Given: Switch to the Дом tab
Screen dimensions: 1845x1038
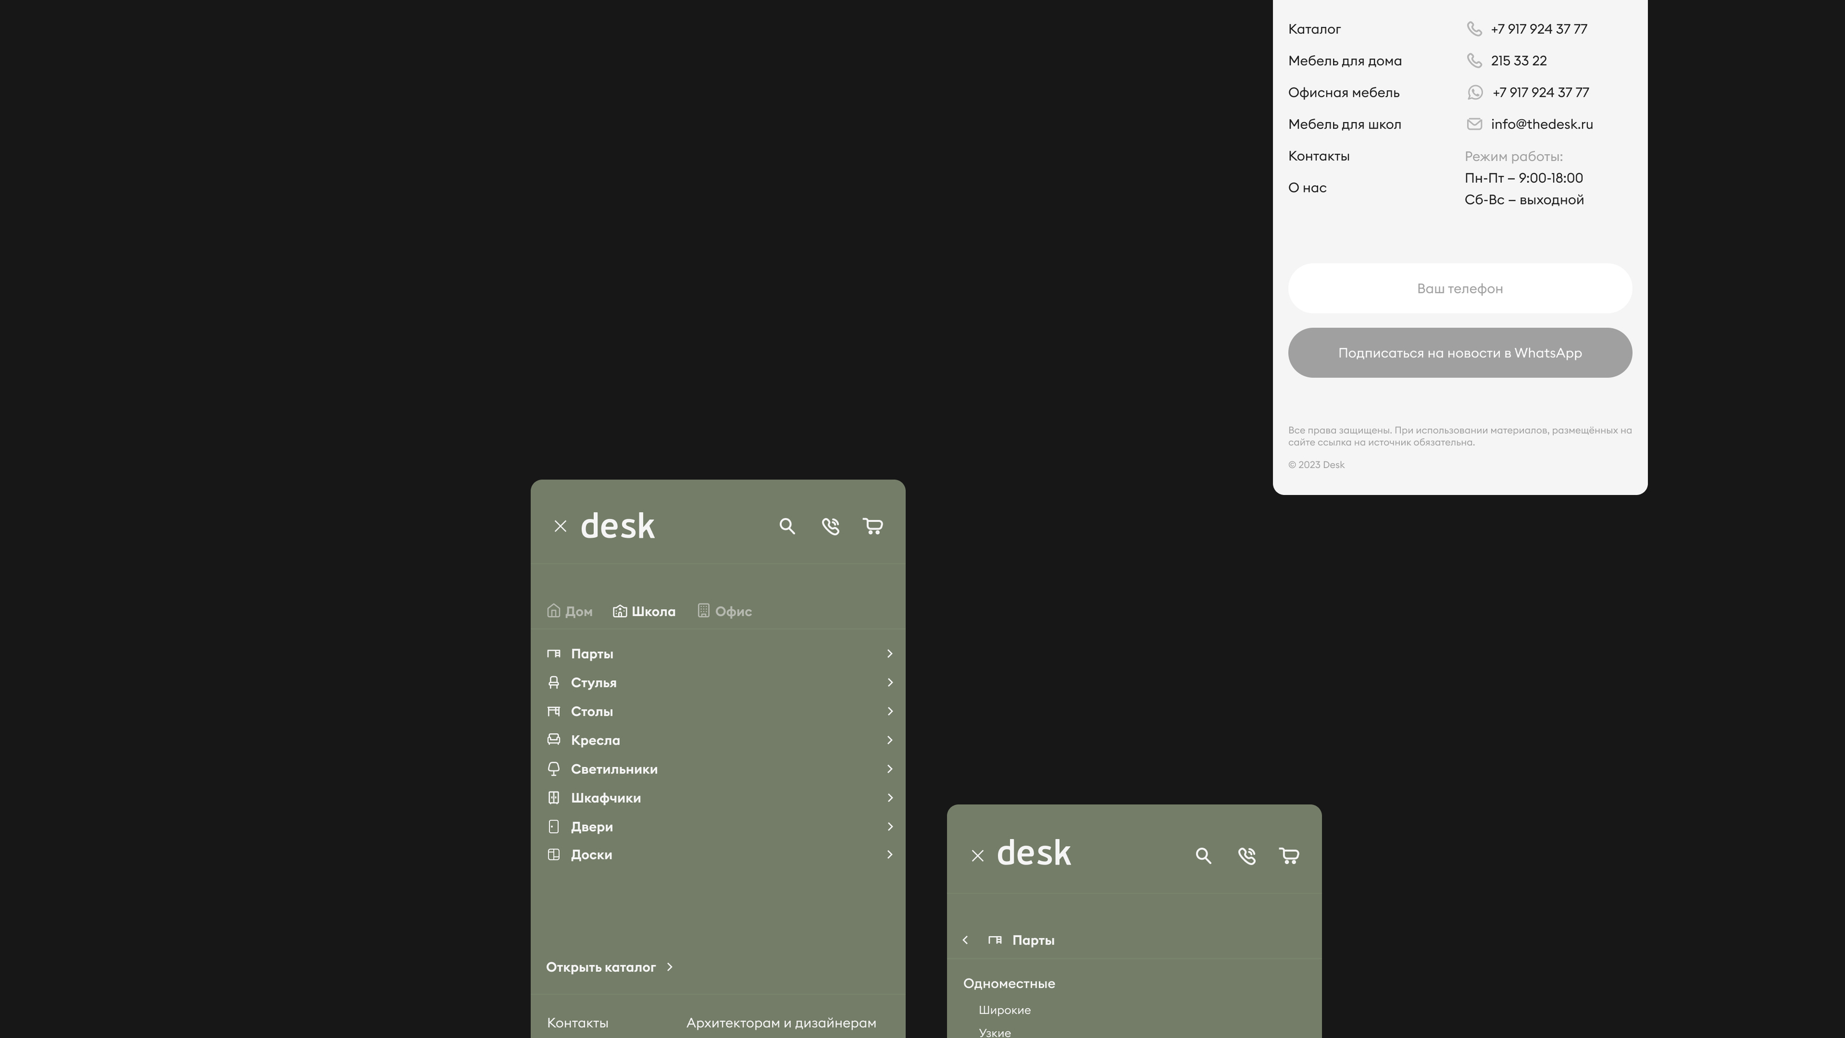Looking at the screenshot, I should point(570,612).
